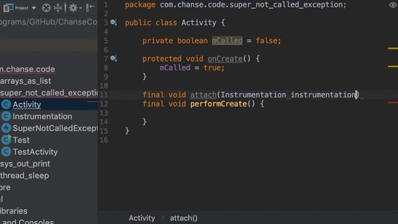Screen dimensions: 398x224
Task: Click Instrumentation class icon in tree
Action: (x=6, y=116)
